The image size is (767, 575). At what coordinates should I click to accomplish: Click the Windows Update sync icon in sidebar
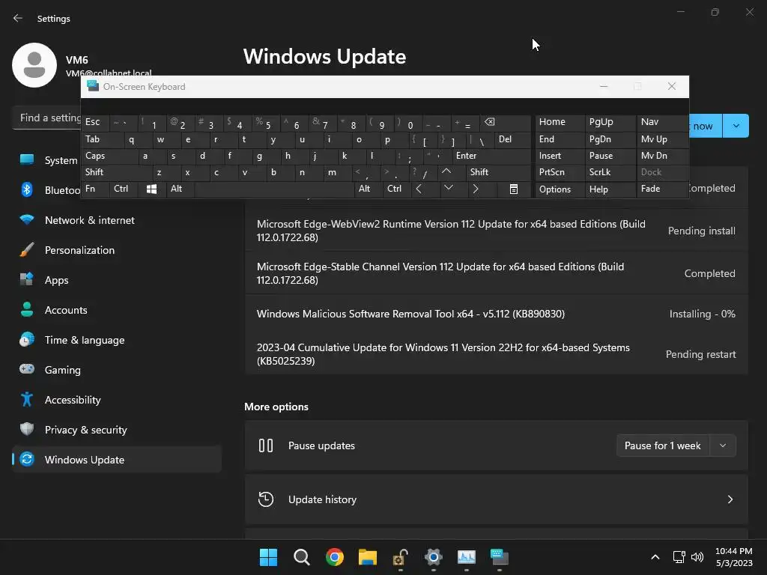[27, 459]
